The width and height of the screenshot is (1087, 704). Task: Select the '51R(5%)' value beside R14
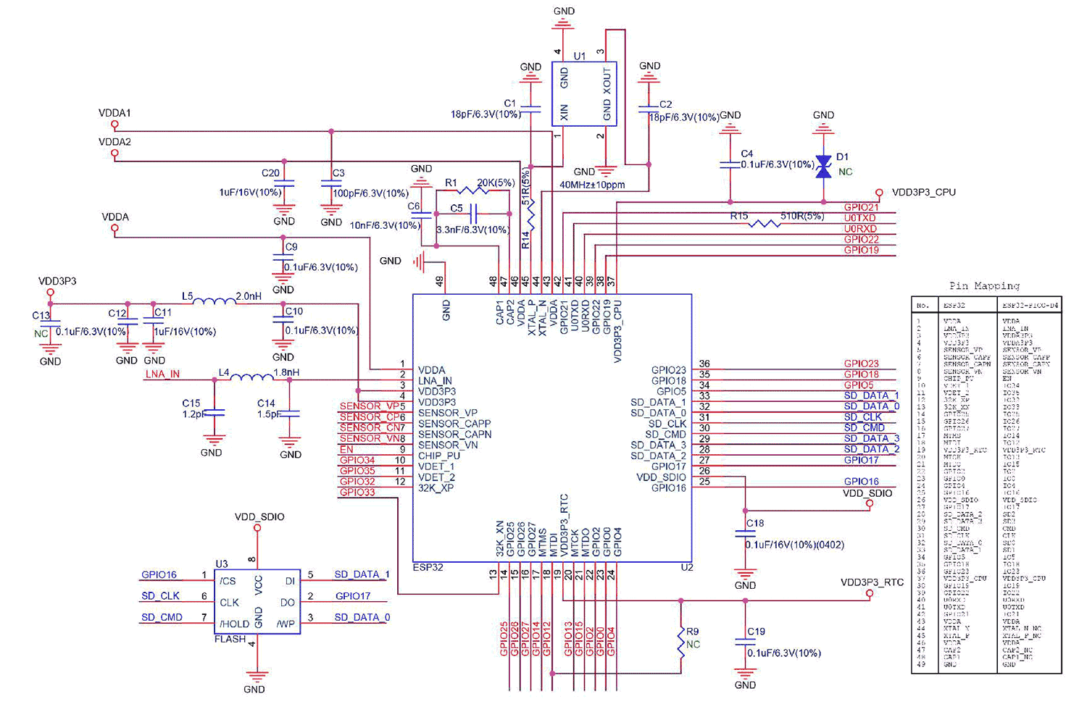(x=526, y=187)
